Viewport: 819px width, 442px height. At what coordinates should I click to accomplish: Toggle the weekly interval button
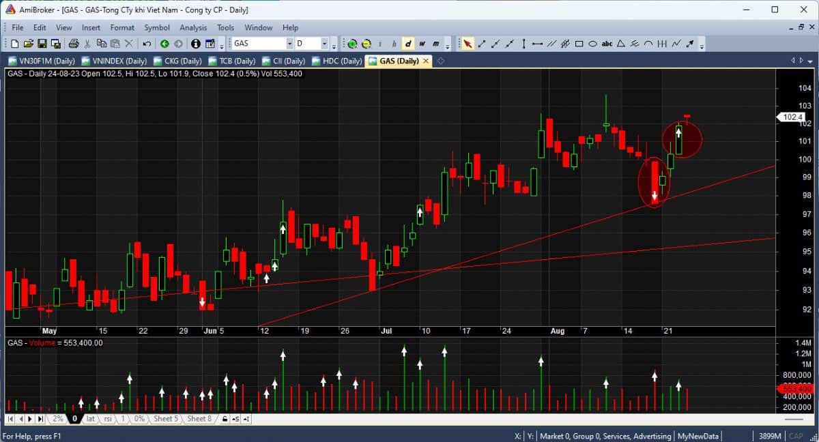click(422, 44)
